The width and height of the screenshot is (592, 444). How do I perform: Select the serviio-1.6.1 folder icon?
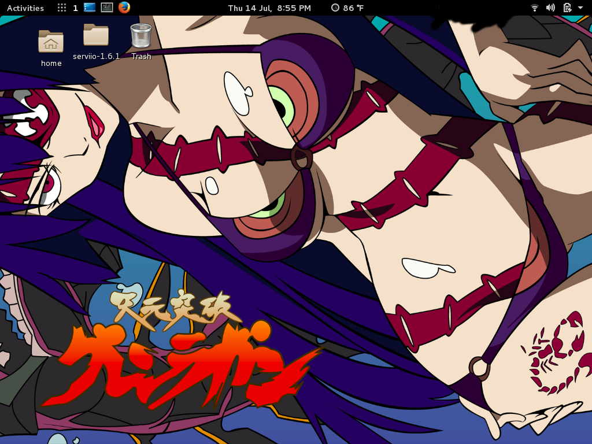(x=96, y=35)
